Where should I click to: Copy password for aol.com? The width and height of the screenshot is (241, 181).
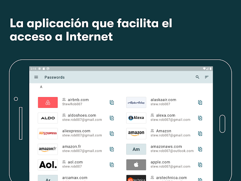[x=112, y=165]
